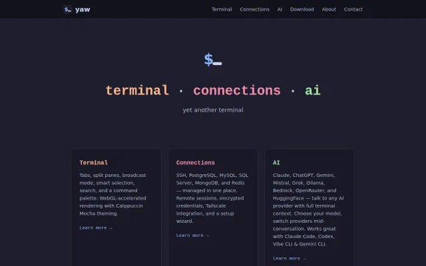Click the Connections card description listing SSH, PostgreSQL
The image size is (426, 266).
click(x=212, y=198)
